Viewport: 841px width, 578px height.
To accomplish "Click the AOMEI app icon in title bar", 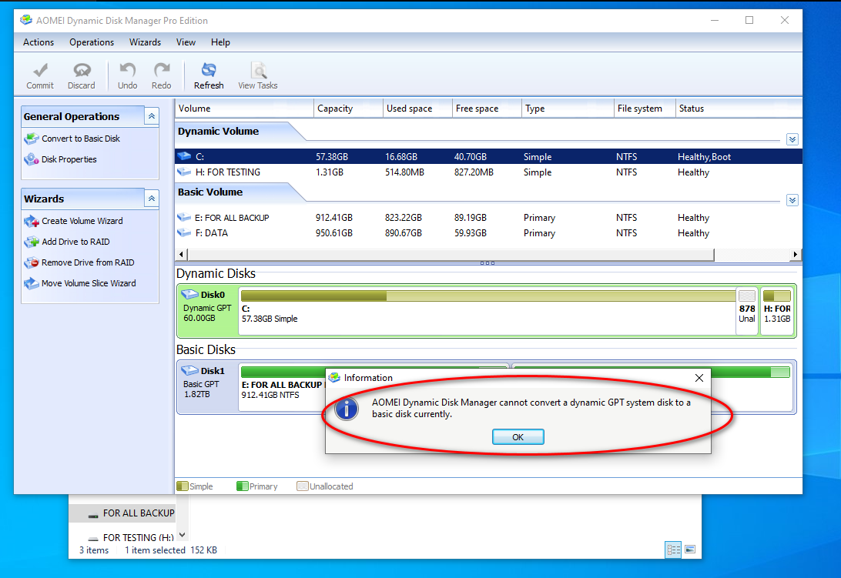I will [25, 20].
